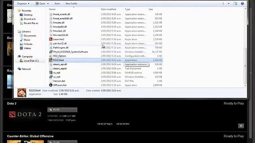Image resolution: width=255 pixels, height=143 pixels.
Task: Select the fmod_eventL.dll file
Action: click(x=61, y=14)
